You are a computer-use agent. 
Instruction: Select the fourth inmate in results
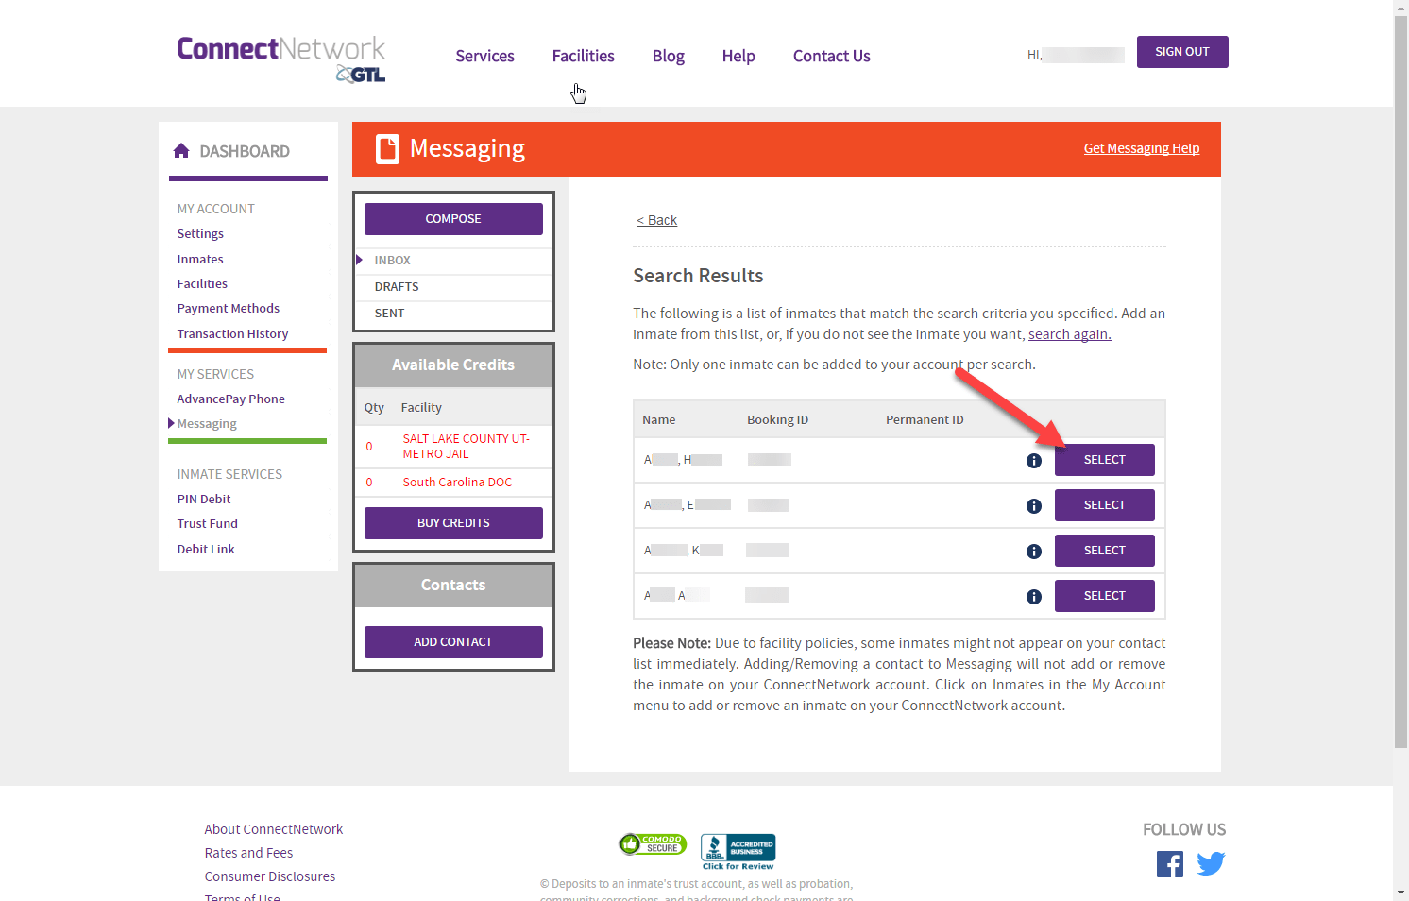point(1105,596)
